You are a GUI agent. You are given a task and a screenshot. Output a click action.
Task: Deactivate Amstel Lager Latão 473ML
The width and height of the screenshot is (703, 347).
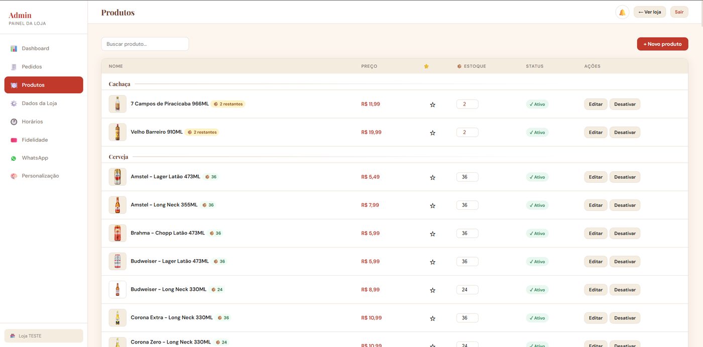click(625, 177)
